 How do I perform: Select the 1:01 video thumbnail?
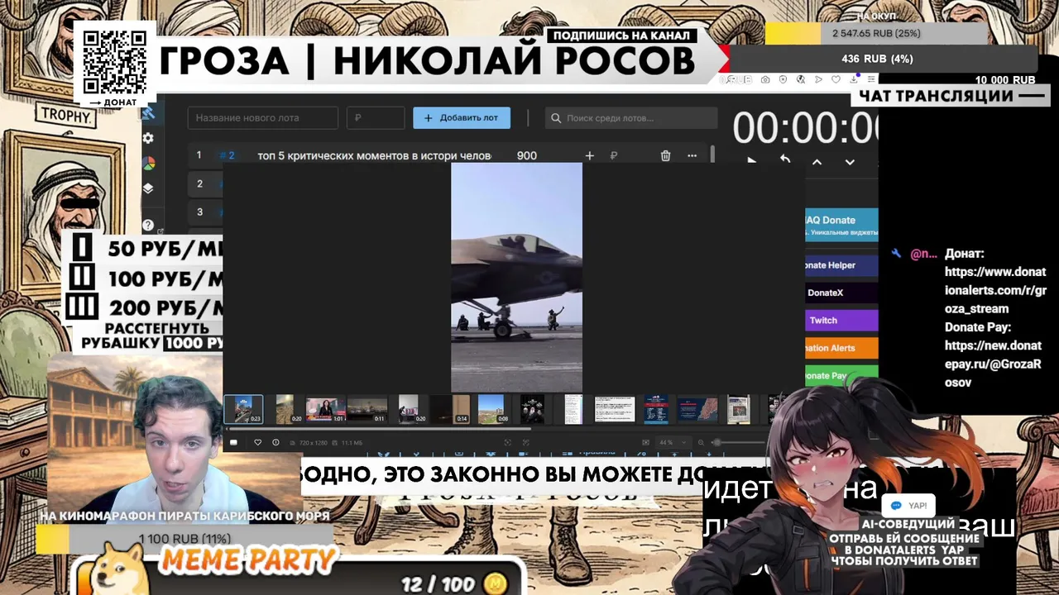[x=326, y=409]
